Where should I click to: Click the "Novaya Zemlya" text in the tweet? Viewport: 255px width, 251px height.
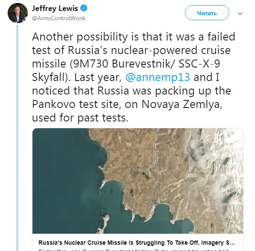point(182,104)
